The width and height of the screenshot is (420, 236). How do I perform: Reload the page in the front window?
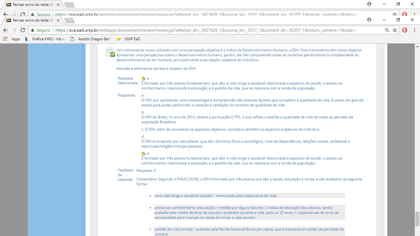click(22, 30)
